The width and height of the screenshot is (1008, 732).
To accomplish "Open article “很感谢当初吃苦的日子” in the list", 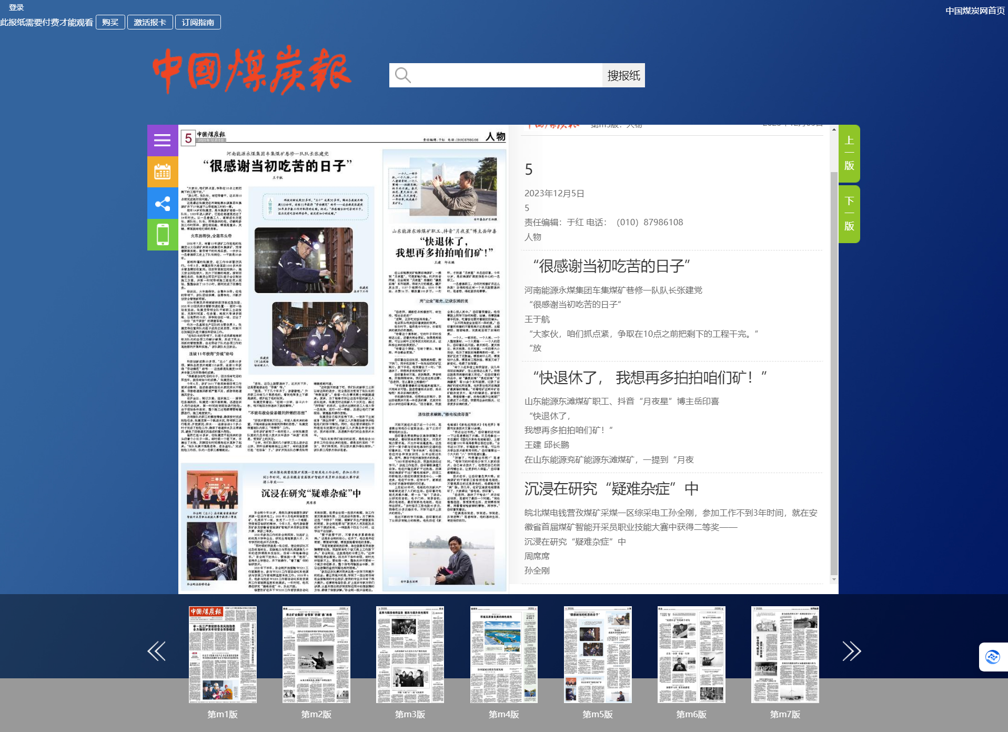I will click(x=612, y=266).
